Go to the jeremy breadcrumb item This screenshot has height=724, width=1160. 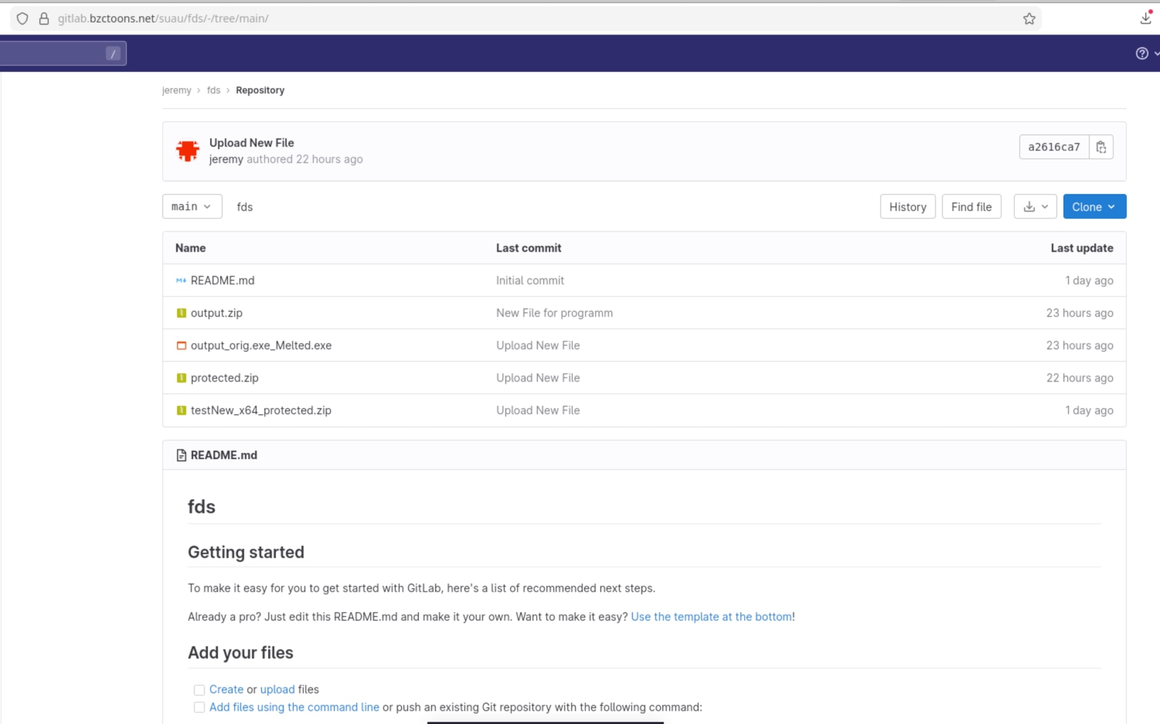click(x=177, y=91)
